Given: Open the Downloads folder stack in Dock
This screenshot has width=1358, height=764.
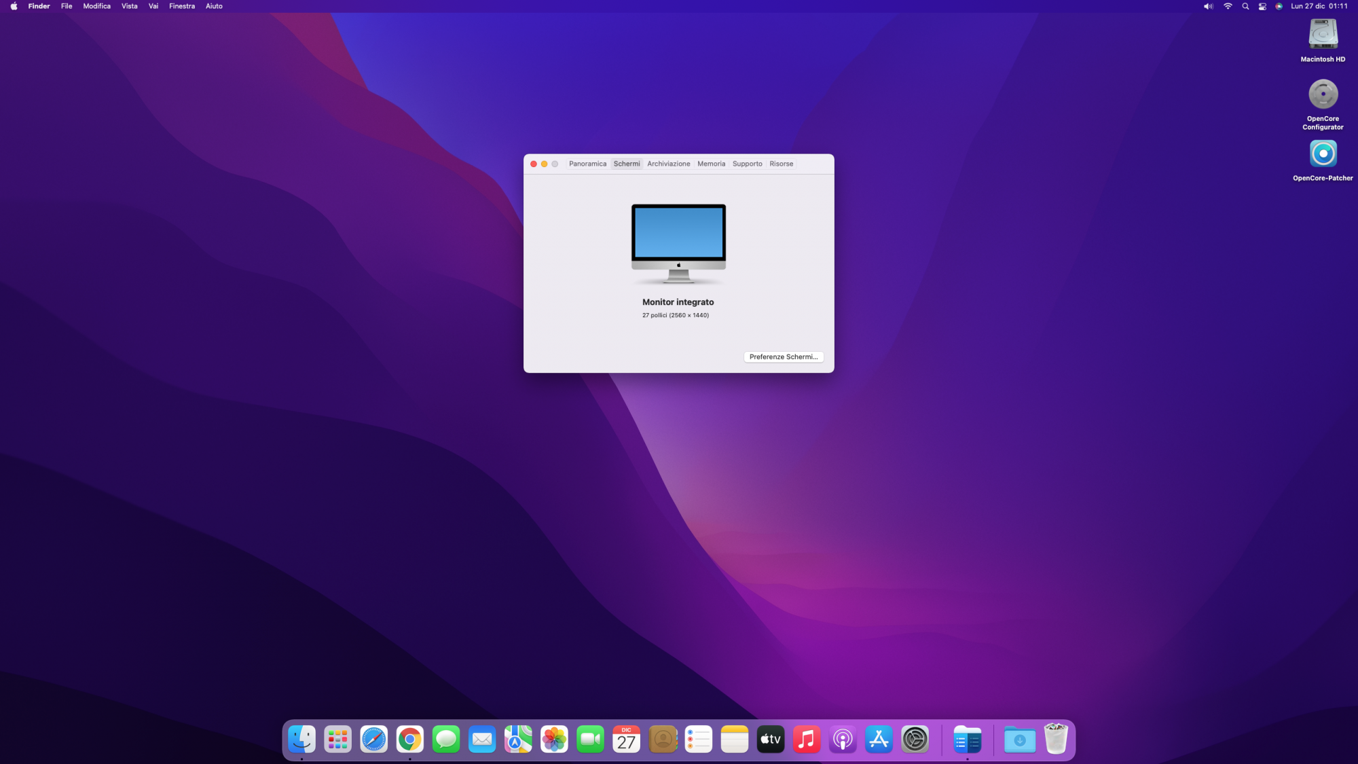Looking at the screenshot, I should (x=1019, y=739).
